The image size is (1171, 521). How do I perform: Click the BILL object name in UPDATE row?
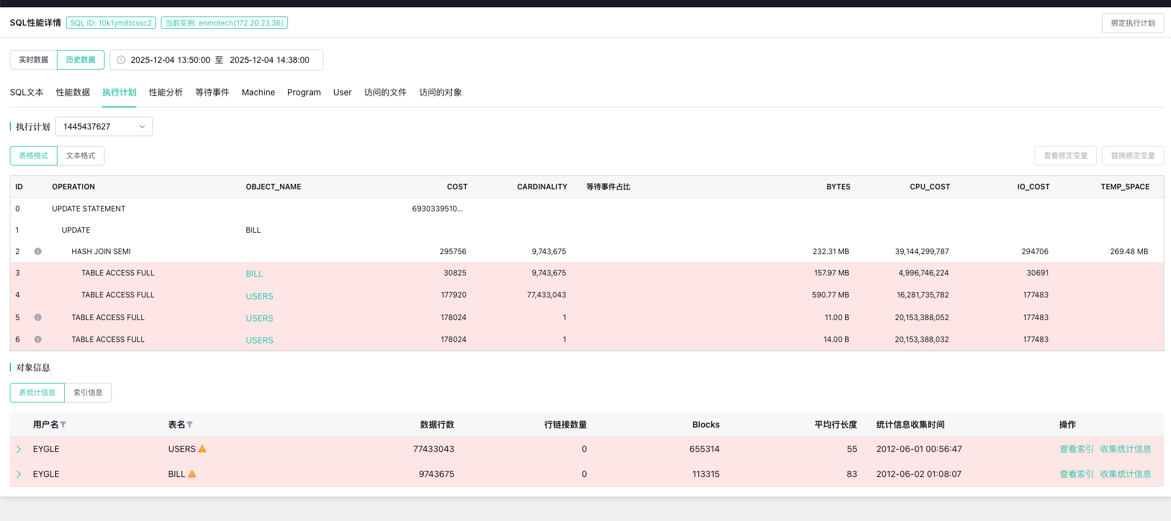(x=253, y=230)
